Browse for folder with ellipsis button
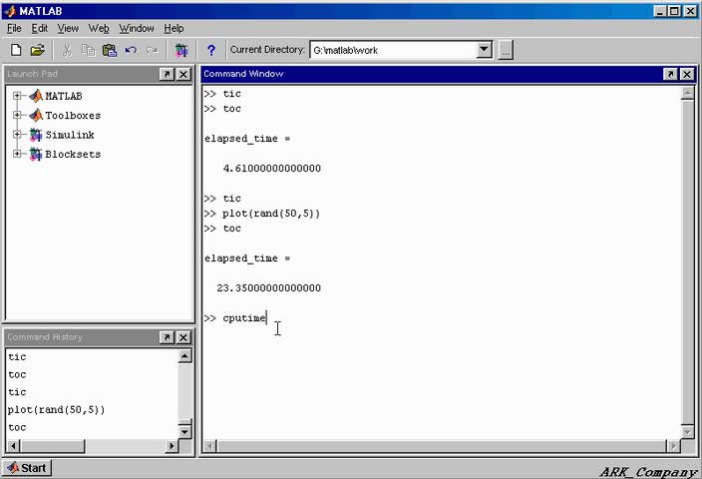The image size is (702, 479). tap(506, 50)
